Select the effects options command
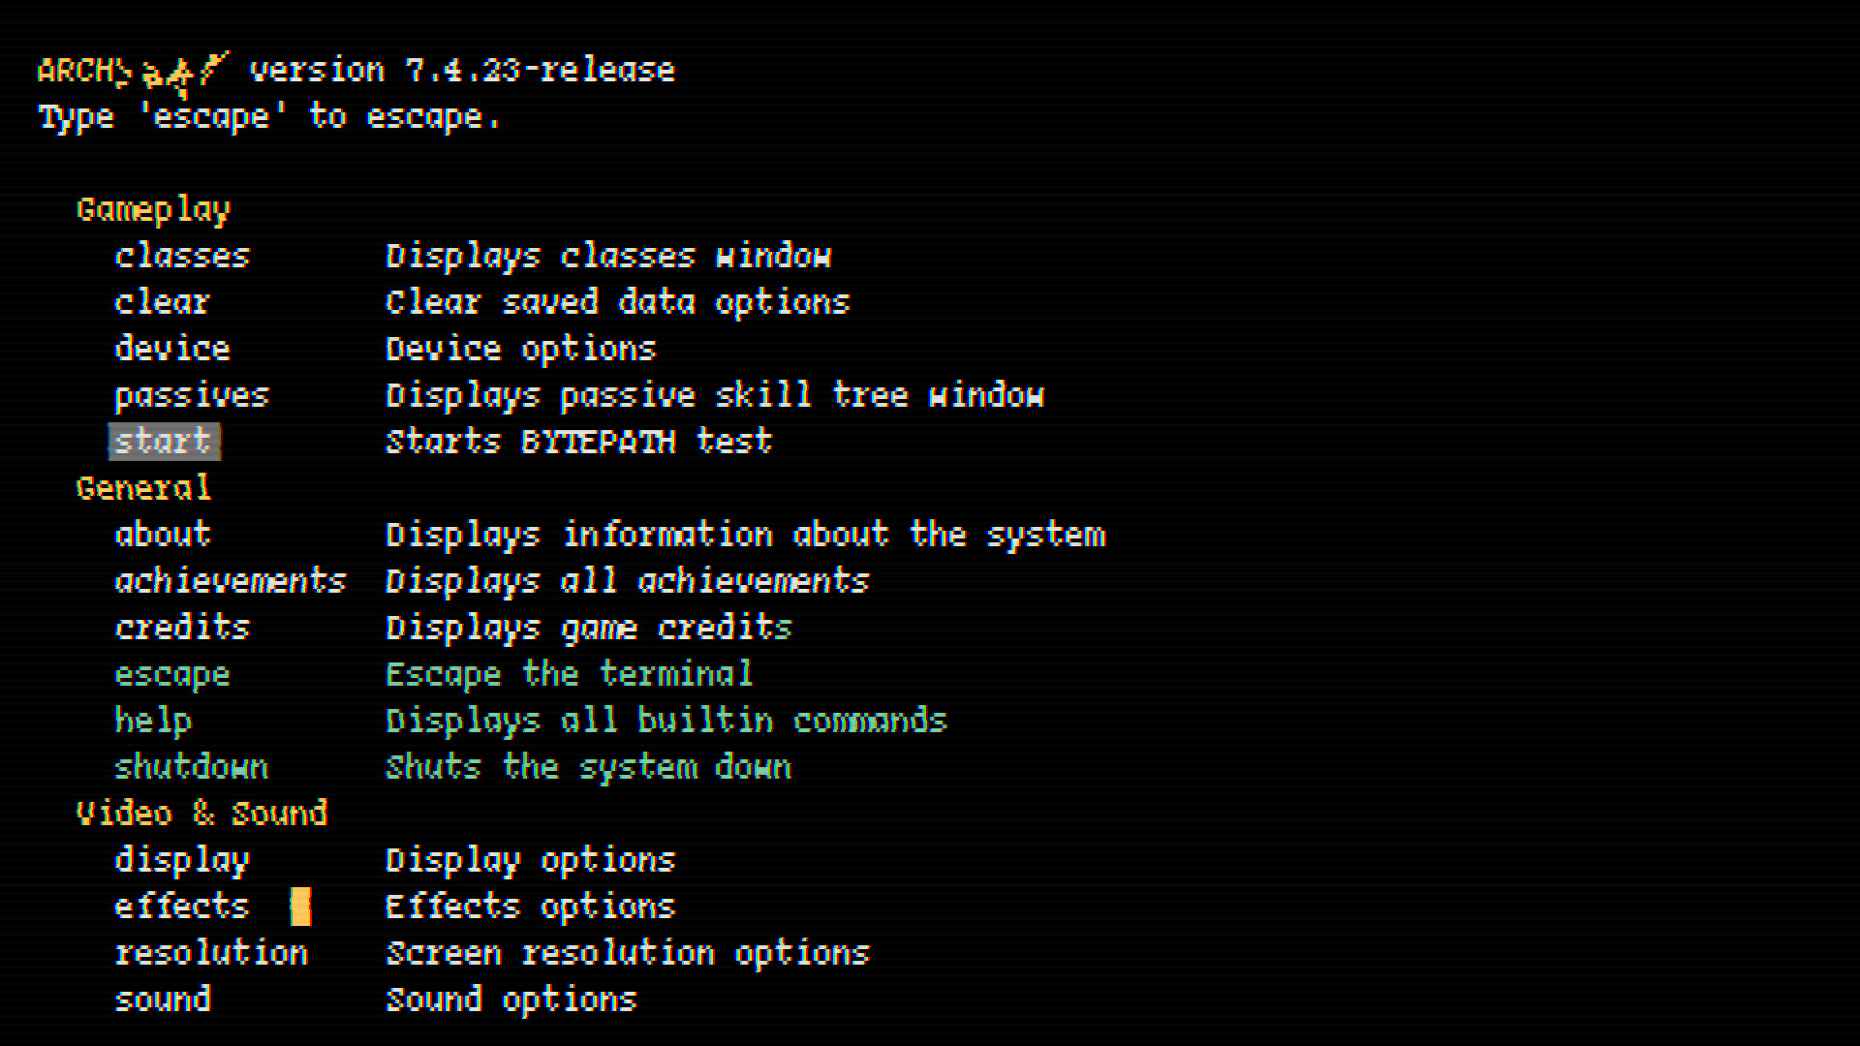 pos(182,907)
